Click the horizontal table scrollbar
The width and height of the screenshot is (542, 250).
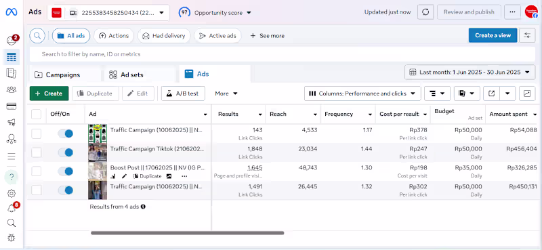click(x=188, y=233)
